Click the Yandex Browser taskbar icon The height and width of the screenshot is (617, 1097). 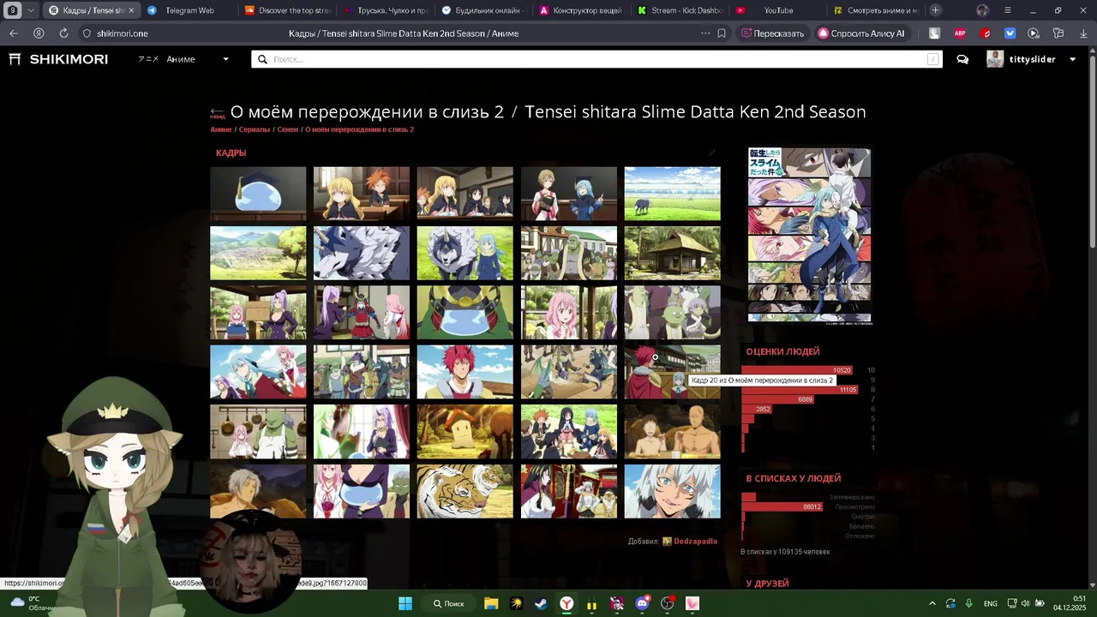pos(566,603)
